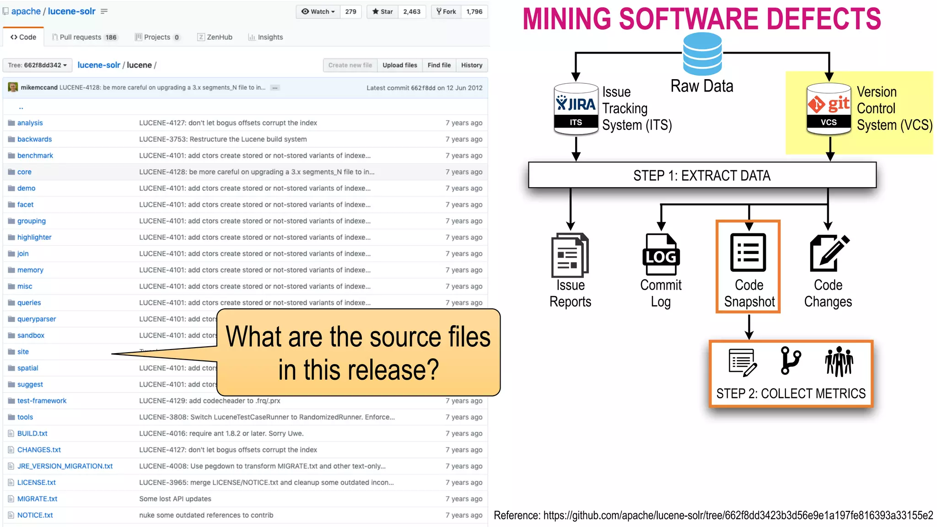Open the JRE_VERSION_MIGRATION.txt file

click(x=65, y=466)
